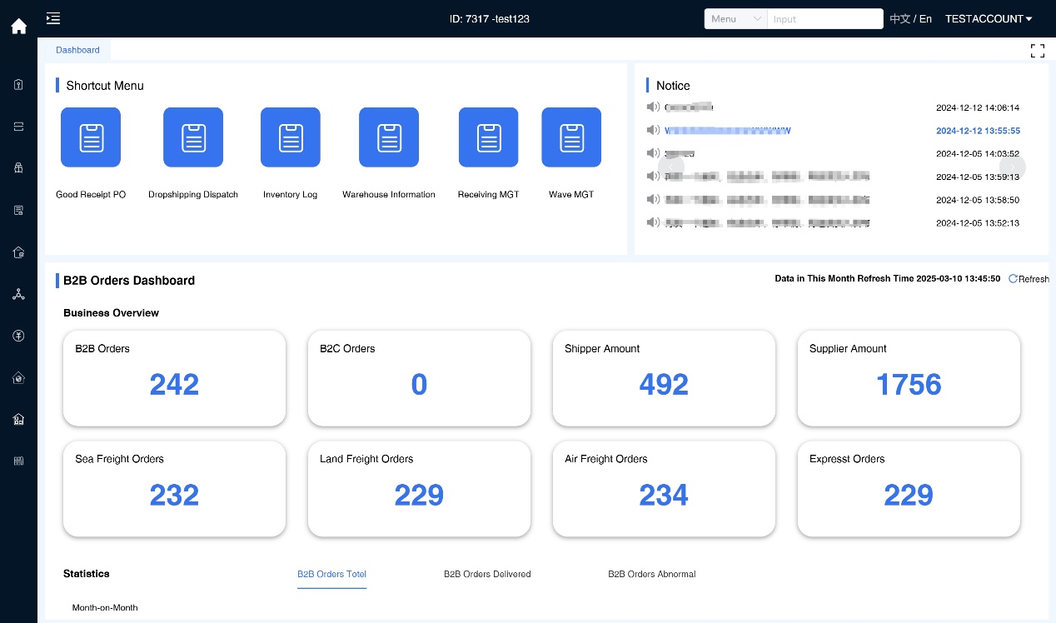The height and width of the screenshot is (623, 1056).
Task: Open the highlighted notice from 2024-12-12 13:55:55
Action: coord(729,131)
